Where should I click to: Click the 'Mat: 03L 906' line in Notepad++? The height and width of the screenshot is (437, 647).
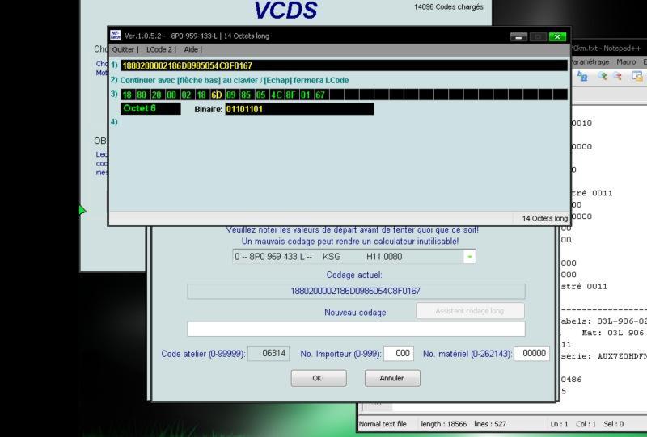pos(613,333)
